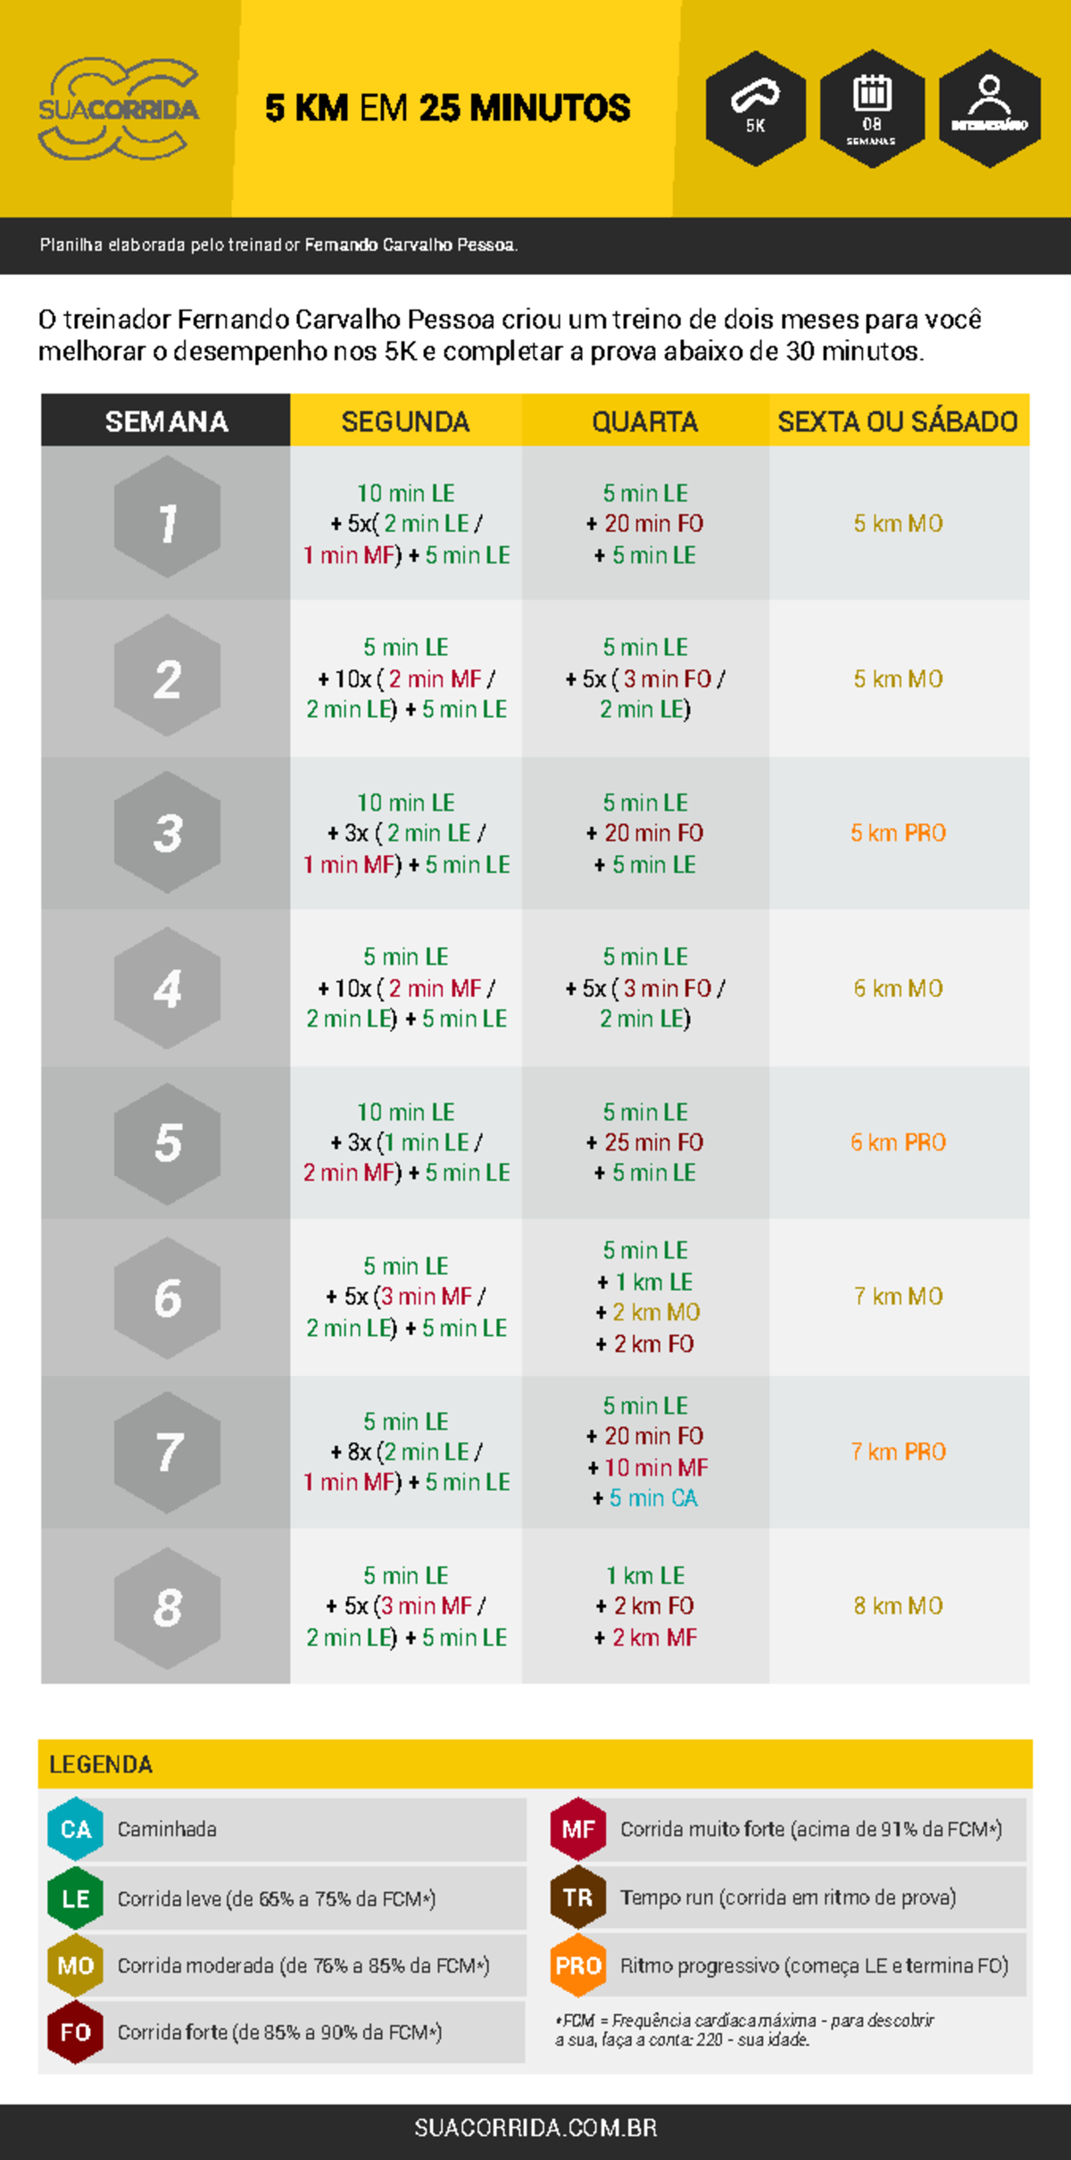Click week 7 Saturday 7 km PRO cell
The image size is (1071, 2160).
tap(898, 1452)
